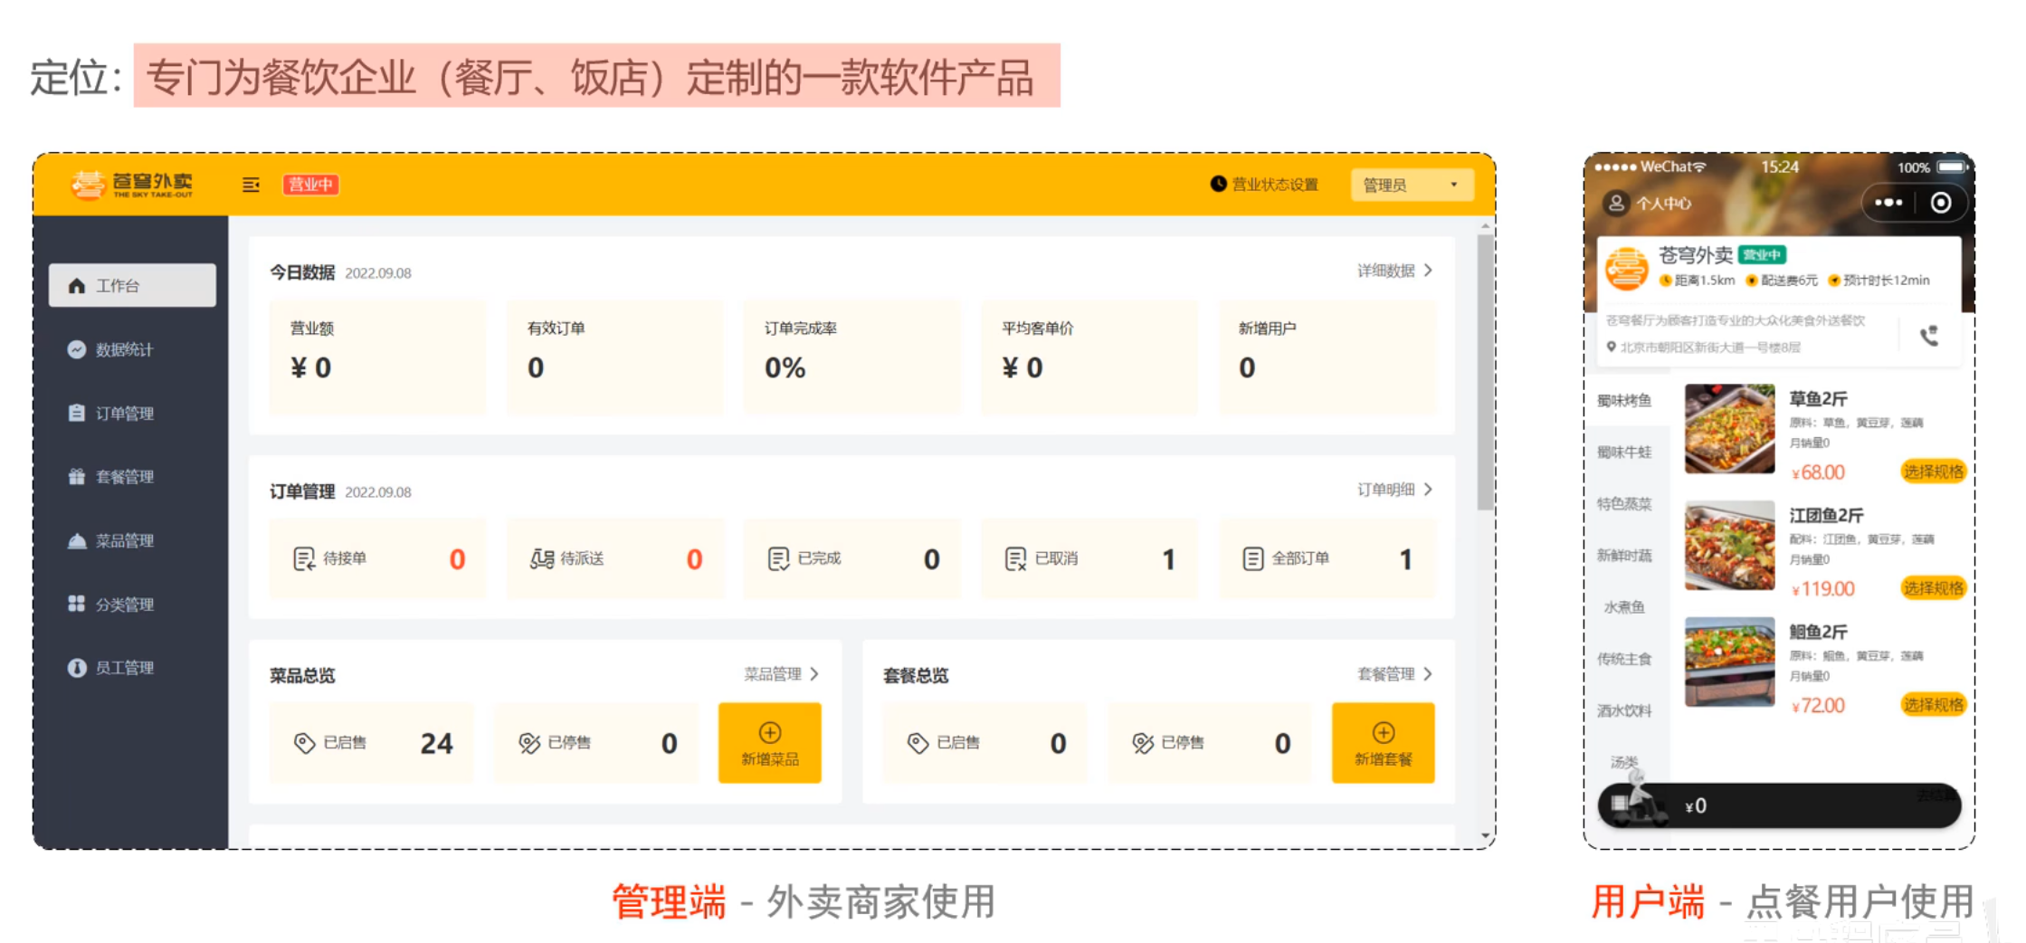Click the sidebar collapse hamburger icon
This screenshot has width=2026, height=943.
pyautogui.click(x=251, y=185)
